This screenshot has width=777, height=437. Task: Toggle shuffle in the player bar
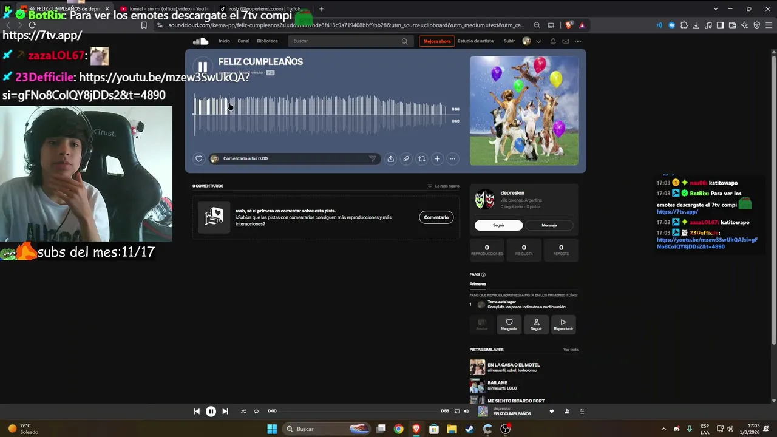pyautogui.click(x=243, y=412)
